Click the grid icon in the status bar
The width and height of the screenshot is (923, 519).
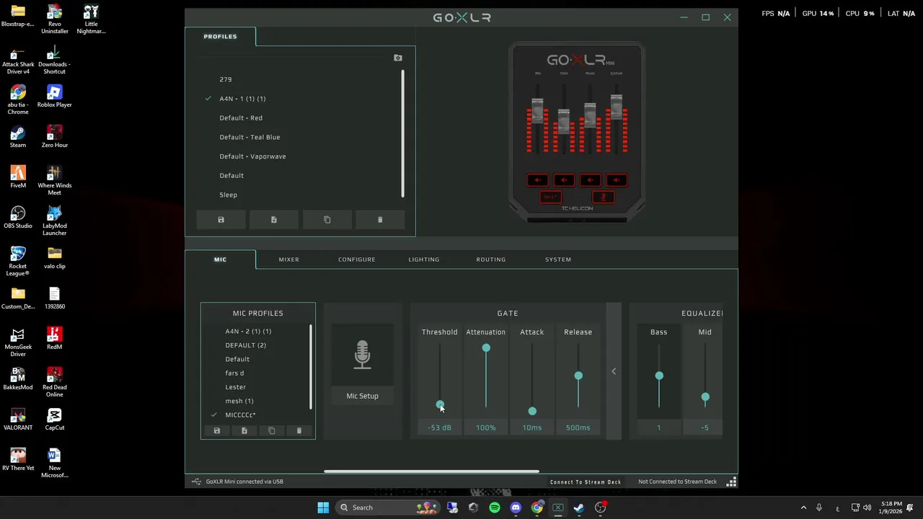point(731,482)
